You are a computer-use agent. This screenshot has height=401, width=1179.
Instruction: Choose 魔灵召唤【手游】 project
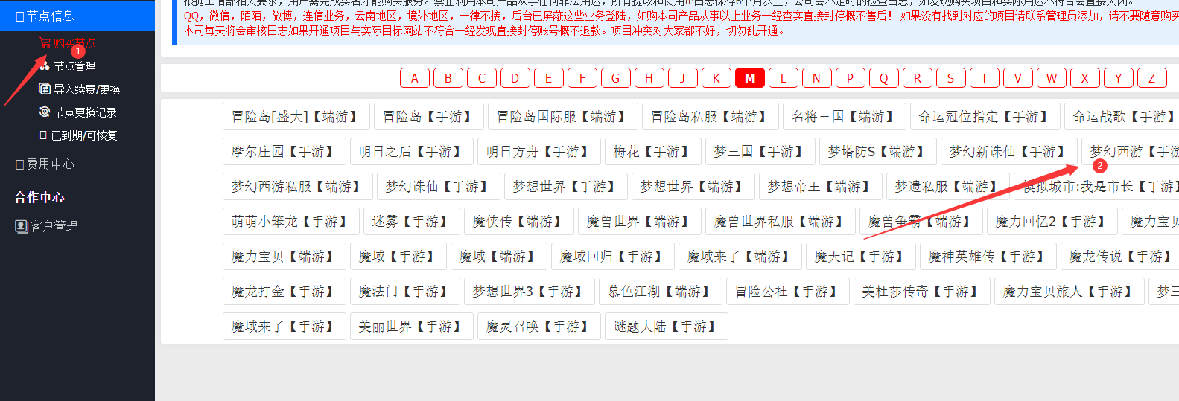539,327
